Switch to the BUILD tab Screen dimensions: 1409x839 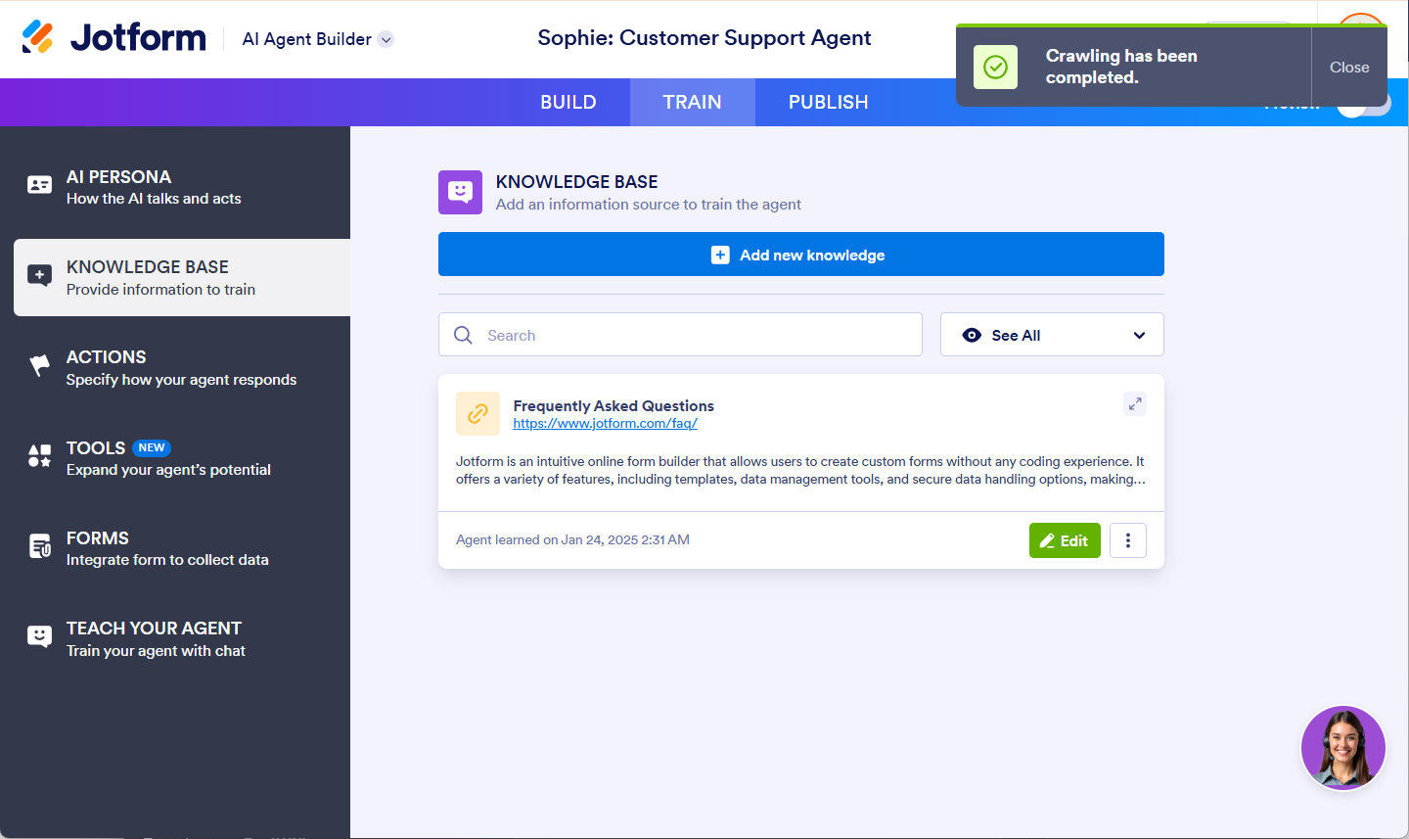click(x=568, y=102)
